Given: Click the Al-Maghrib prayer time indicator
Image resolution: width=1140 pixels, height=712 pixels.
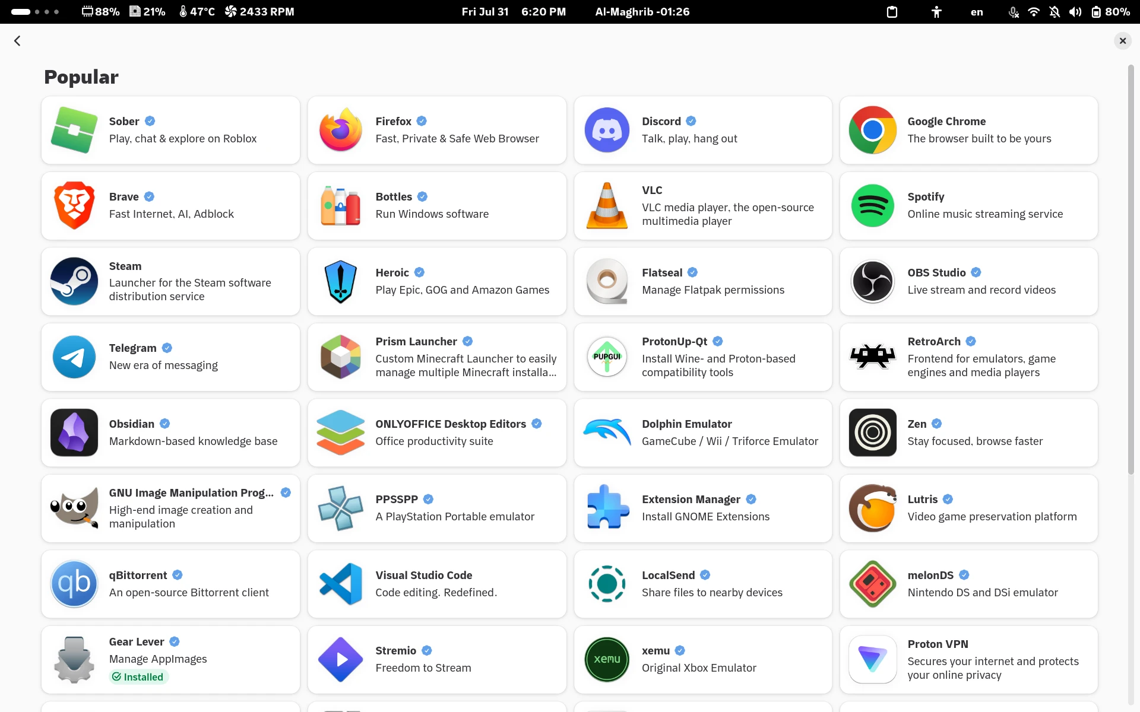Looking at the screenshot, I should (x=642, y=12).
